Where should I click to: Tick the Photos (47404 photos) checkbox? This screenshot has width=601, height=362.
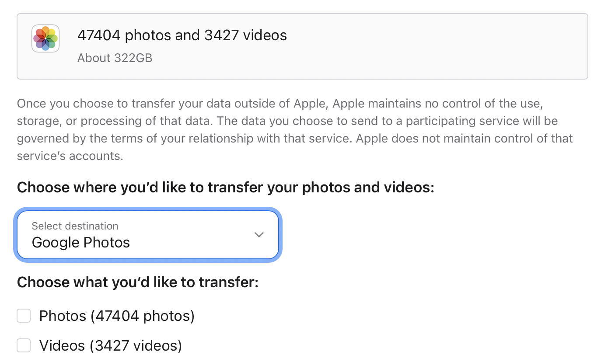coord(24,316)
